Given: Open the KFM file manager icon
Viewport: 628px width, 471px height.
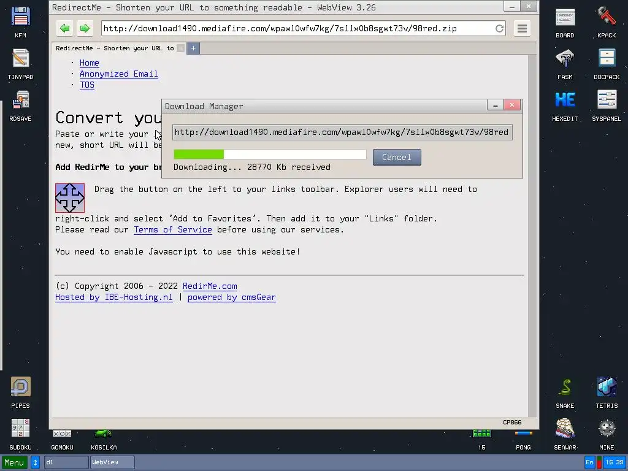Looking at the screenshot, I should [20, 17].
